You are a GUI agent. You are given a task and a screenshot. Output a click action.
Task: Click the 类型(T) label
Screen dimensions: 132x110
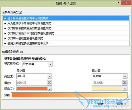tap(9, 76)
